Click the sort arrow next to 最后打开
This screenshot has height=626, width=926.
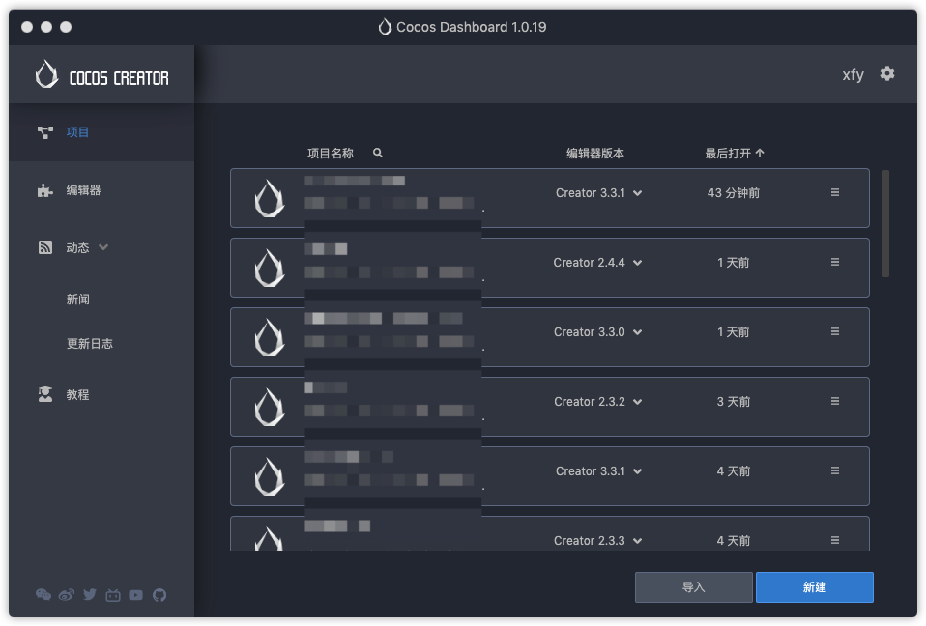(760, 153)
